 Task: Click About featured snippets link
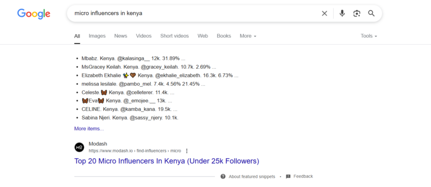coord(252,177)
